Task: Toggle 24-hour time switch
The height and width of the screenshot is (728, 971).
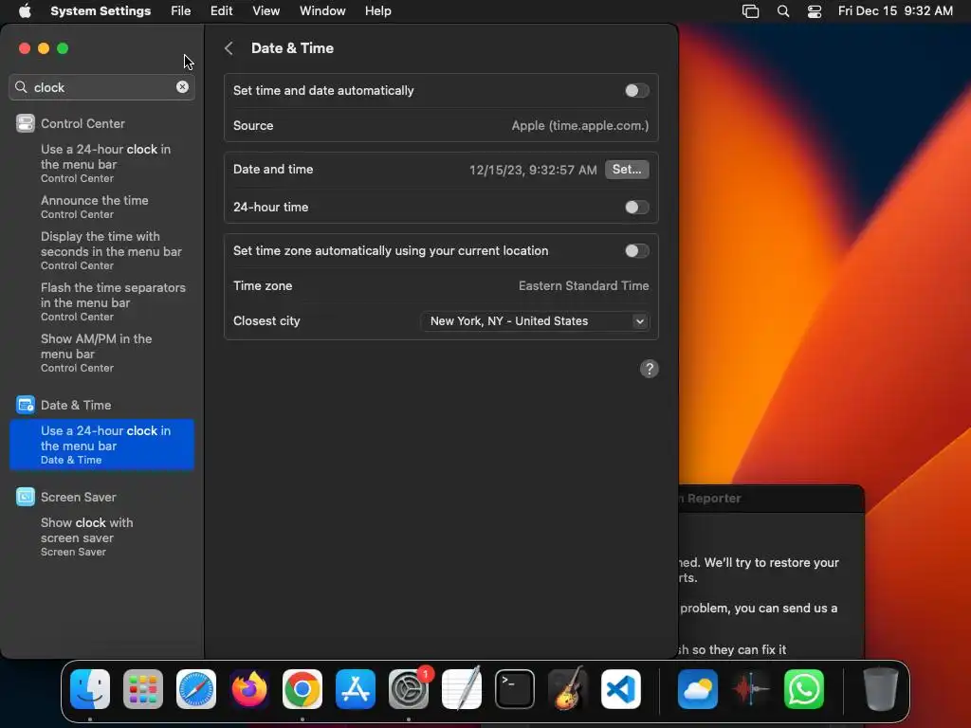Action: tap(636, 207)
